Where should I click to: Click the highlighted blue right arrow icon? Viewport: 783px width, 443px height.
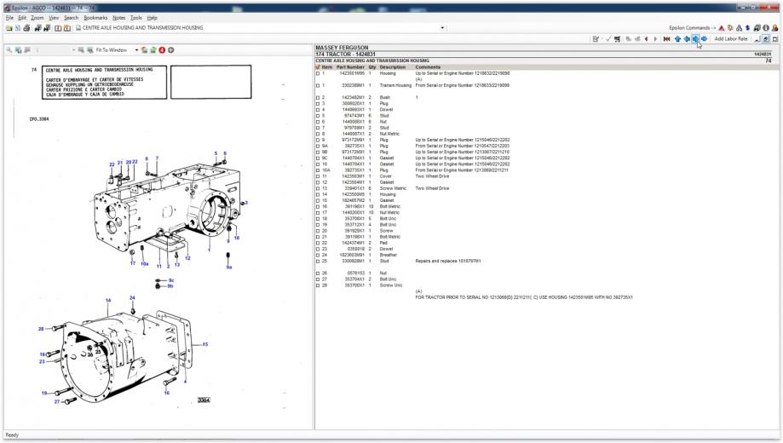click(695, 39)
